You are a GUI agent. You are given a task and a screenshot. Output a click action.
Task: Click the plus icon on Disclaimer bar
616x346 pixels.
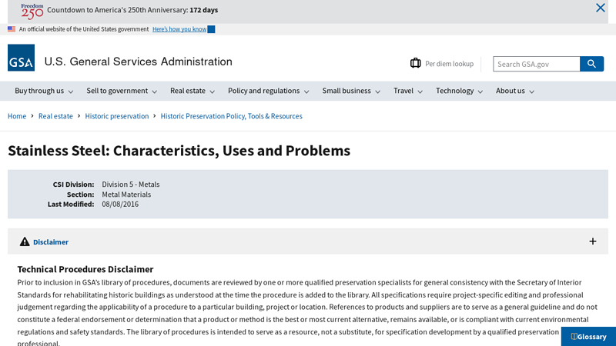point(593,241)
